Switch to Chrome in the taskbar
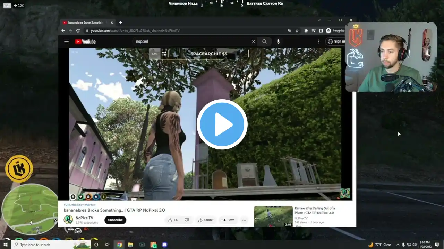 [119, 245]
